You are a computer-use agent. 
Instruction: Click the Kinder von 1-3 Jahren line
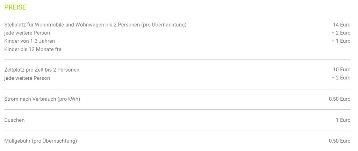coord(29,41)
